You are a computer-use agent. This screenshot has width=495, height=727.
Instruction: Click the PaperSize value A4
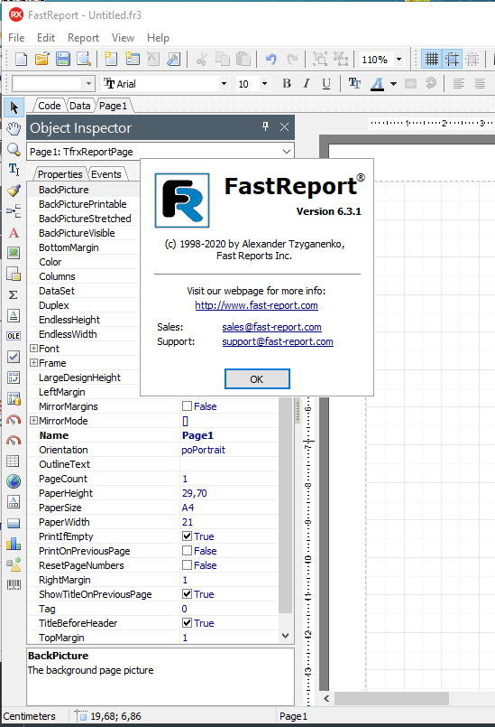[188, 508]
